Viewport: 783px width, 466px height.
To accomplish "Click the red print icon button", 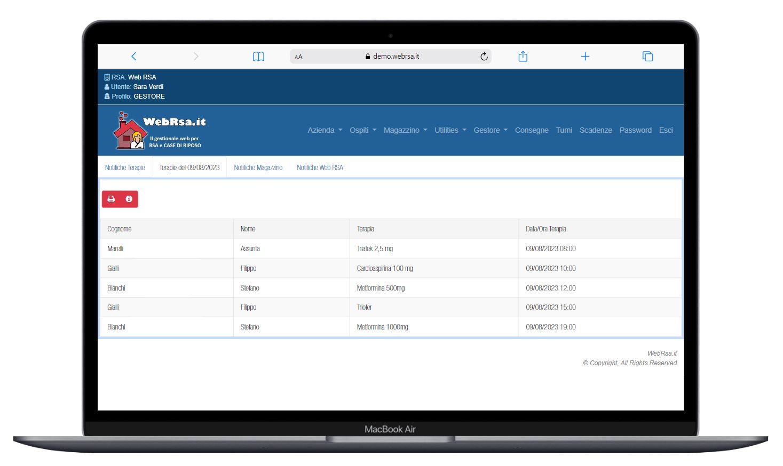I will (x=111, y=199).
